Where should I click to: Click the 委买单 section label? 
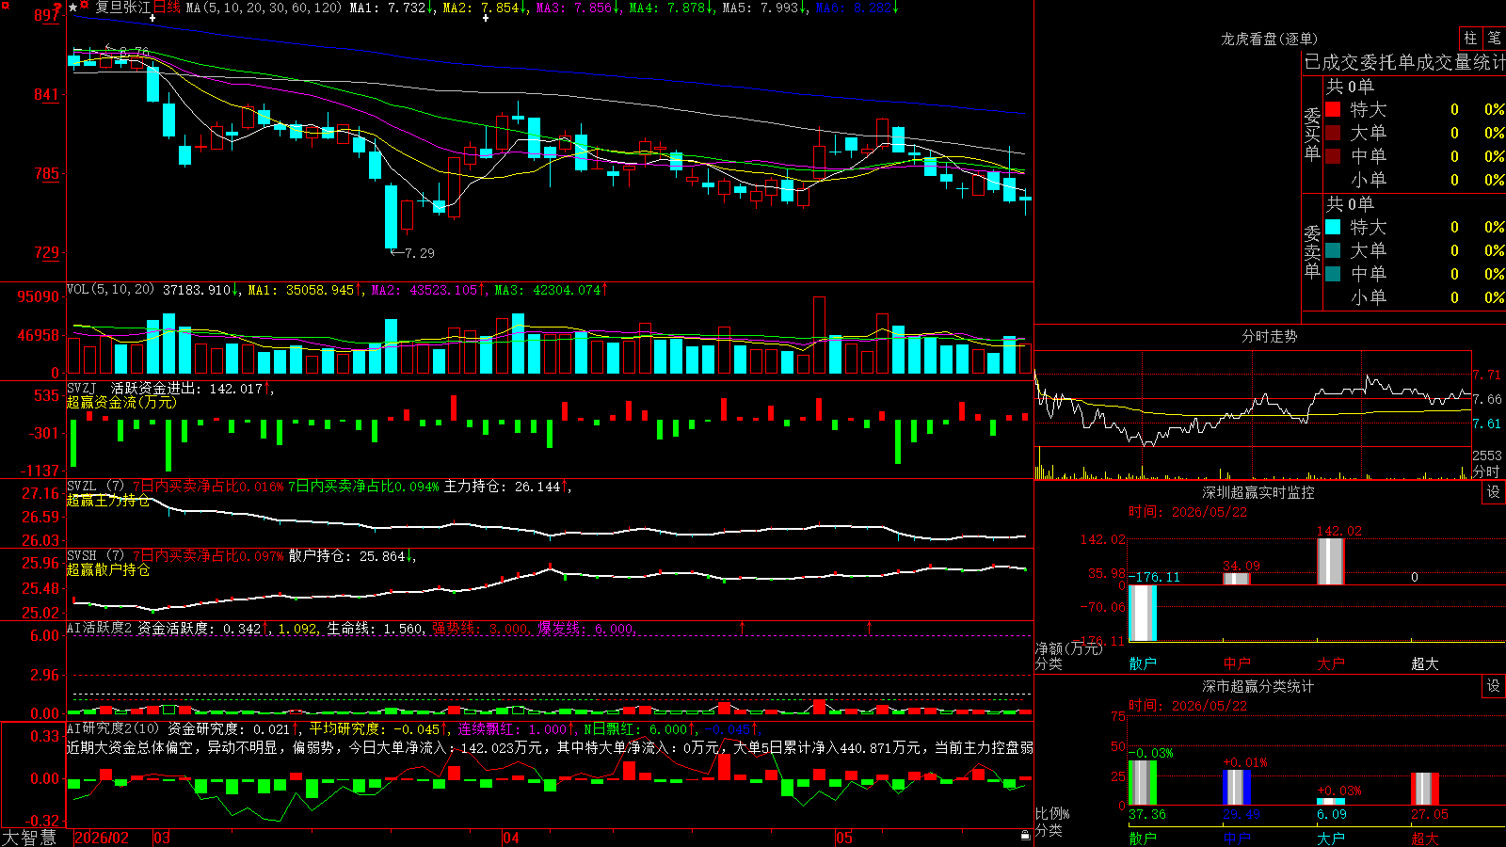(1312, 133)
